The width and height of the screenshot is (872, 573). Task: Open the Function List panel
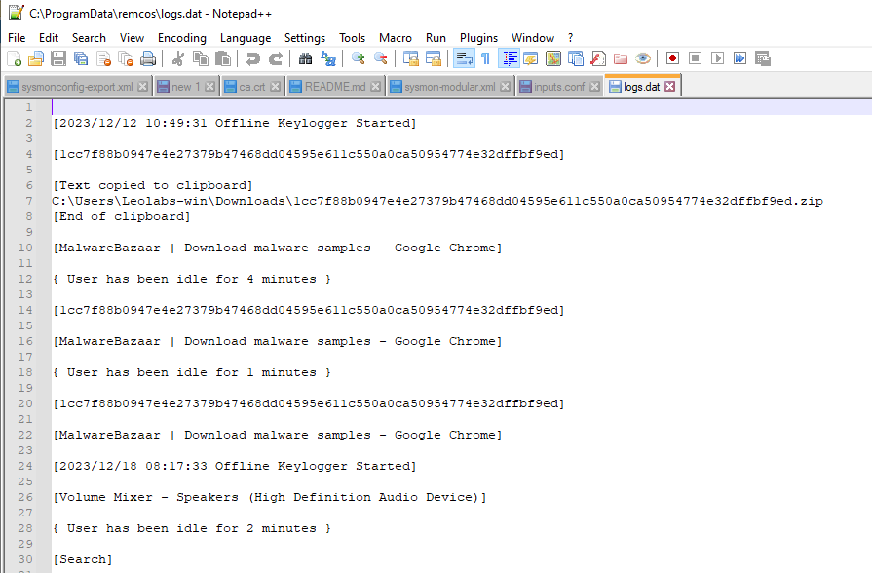[598, 58]
